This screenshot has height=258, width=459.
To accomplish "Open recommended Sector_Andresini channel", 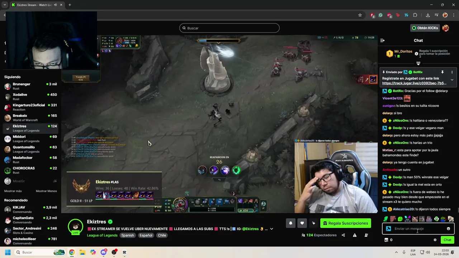I will pyautogui.click(x=30, y=230).
